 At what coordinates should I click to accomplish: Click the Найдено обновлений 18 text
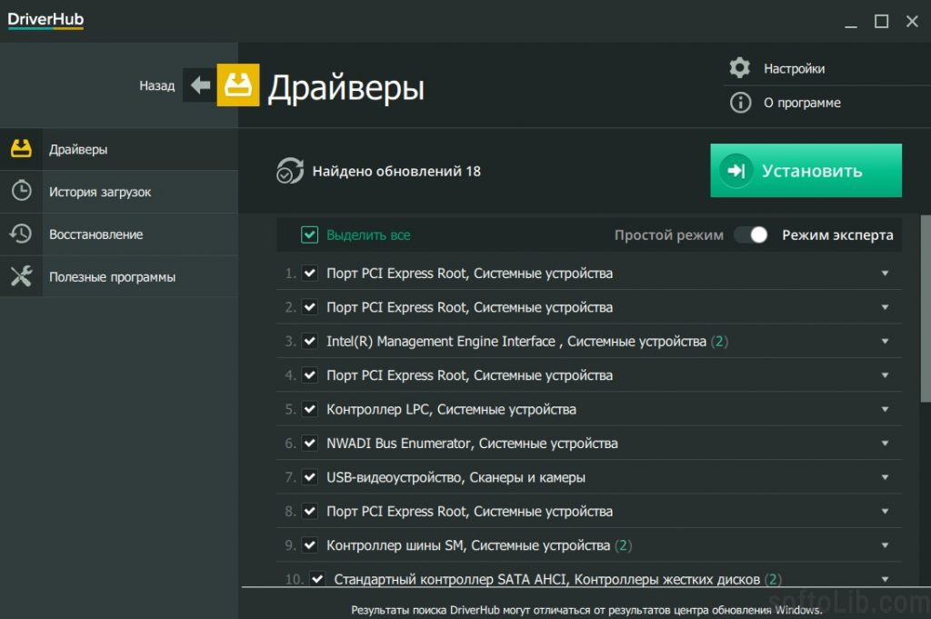click(x=396, y=171)
